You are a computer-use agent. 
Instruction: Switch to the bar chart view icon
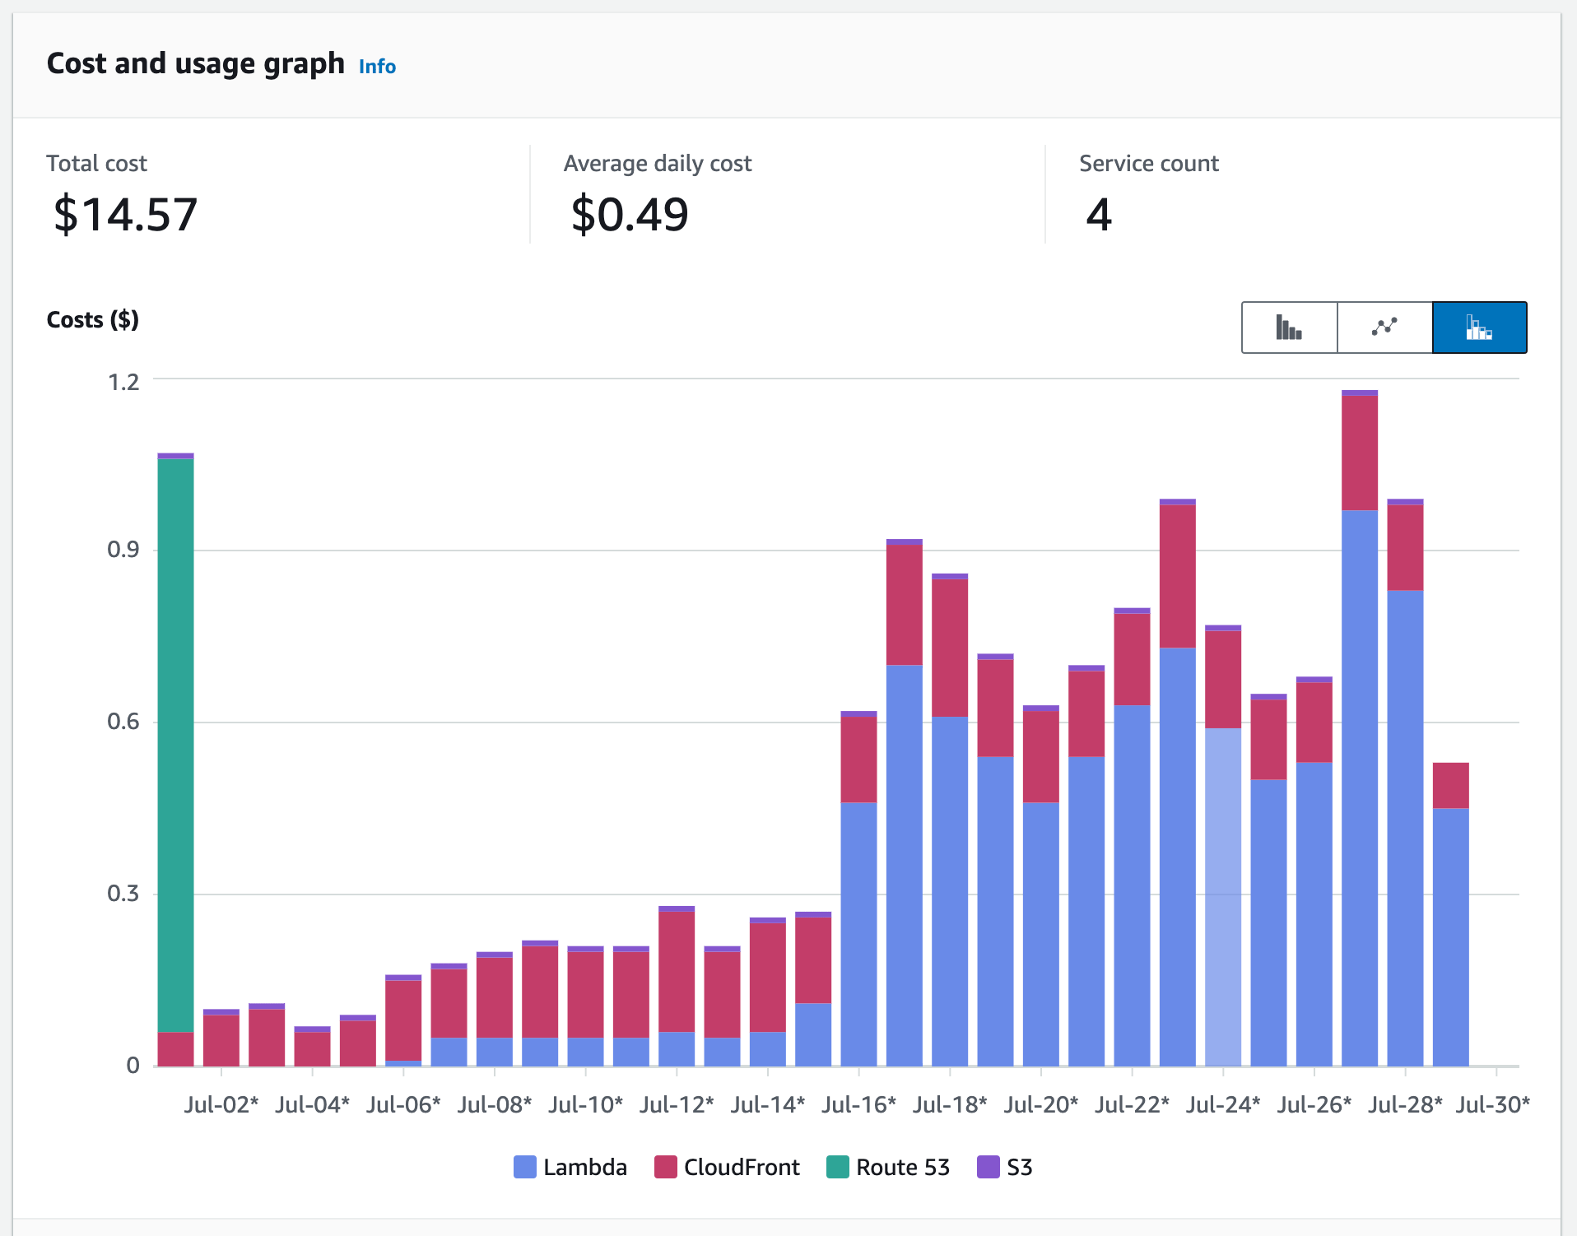click(1289, 328)
